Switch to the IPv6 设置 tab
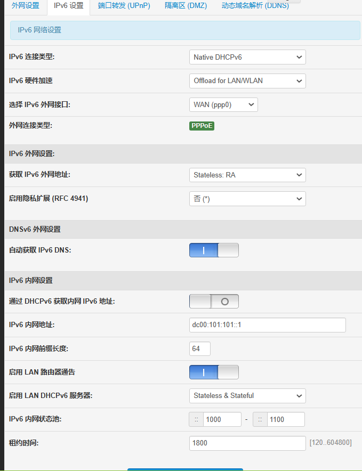The image size is (362, 471). [x=69, y=6]
